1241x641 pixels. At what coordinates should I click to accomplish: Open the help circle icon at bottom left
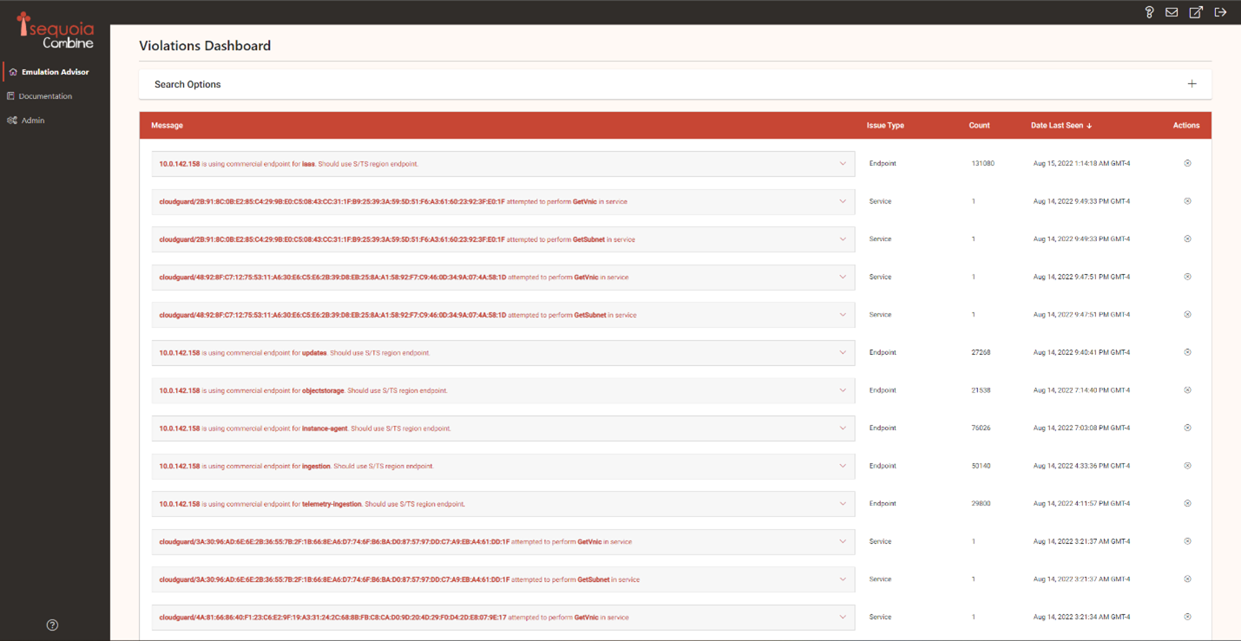(51, 625)
